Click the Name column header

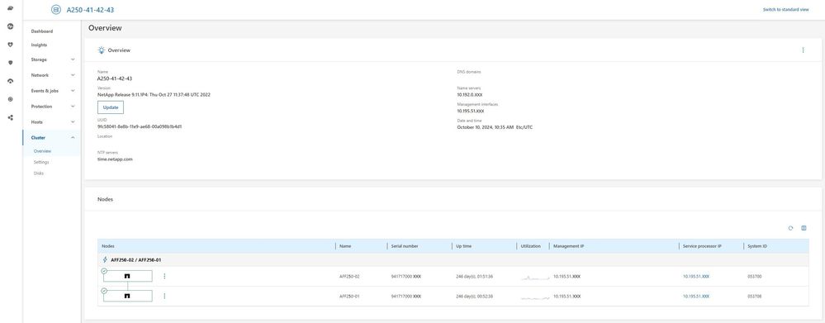click(345, 246)
